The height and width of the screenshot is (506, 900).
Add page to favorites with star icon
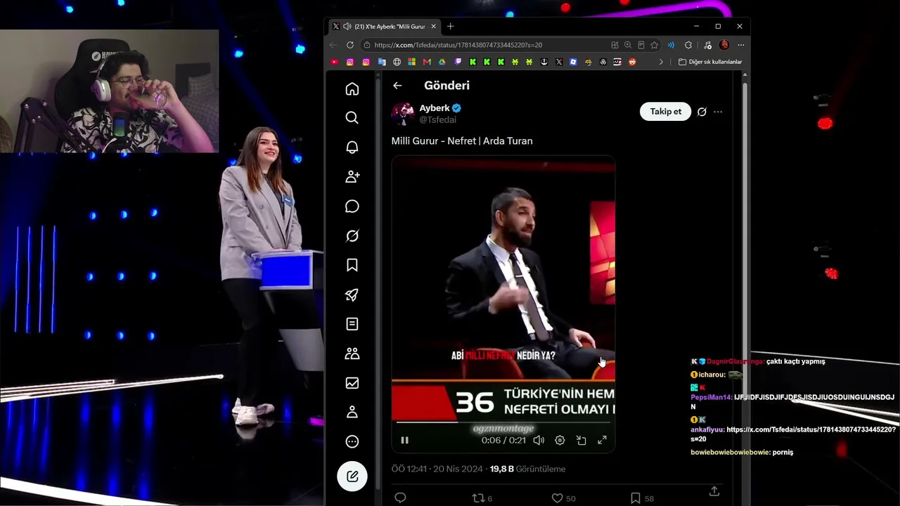pos(654,45)
